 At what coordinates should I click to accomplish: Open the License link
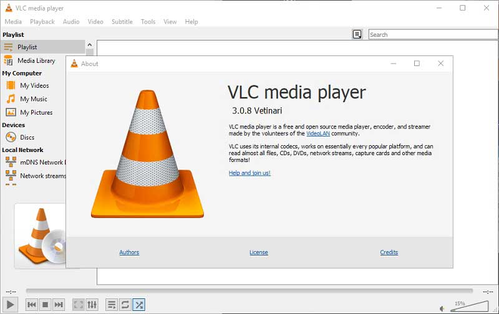(259, 252)
